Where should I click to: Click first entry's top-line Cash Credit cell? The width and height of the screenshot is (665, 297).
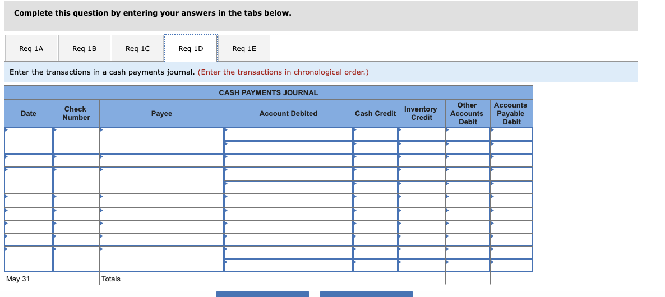(x=375, y=134)
